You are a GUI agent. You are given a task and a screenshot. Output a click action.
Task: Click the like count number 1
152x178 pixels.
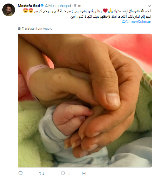point(69,174)
